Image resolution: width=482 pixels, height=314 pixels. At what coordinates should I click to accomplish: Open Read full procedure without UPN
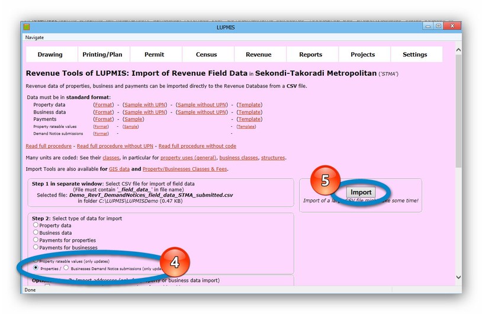[x=115, y=146]
